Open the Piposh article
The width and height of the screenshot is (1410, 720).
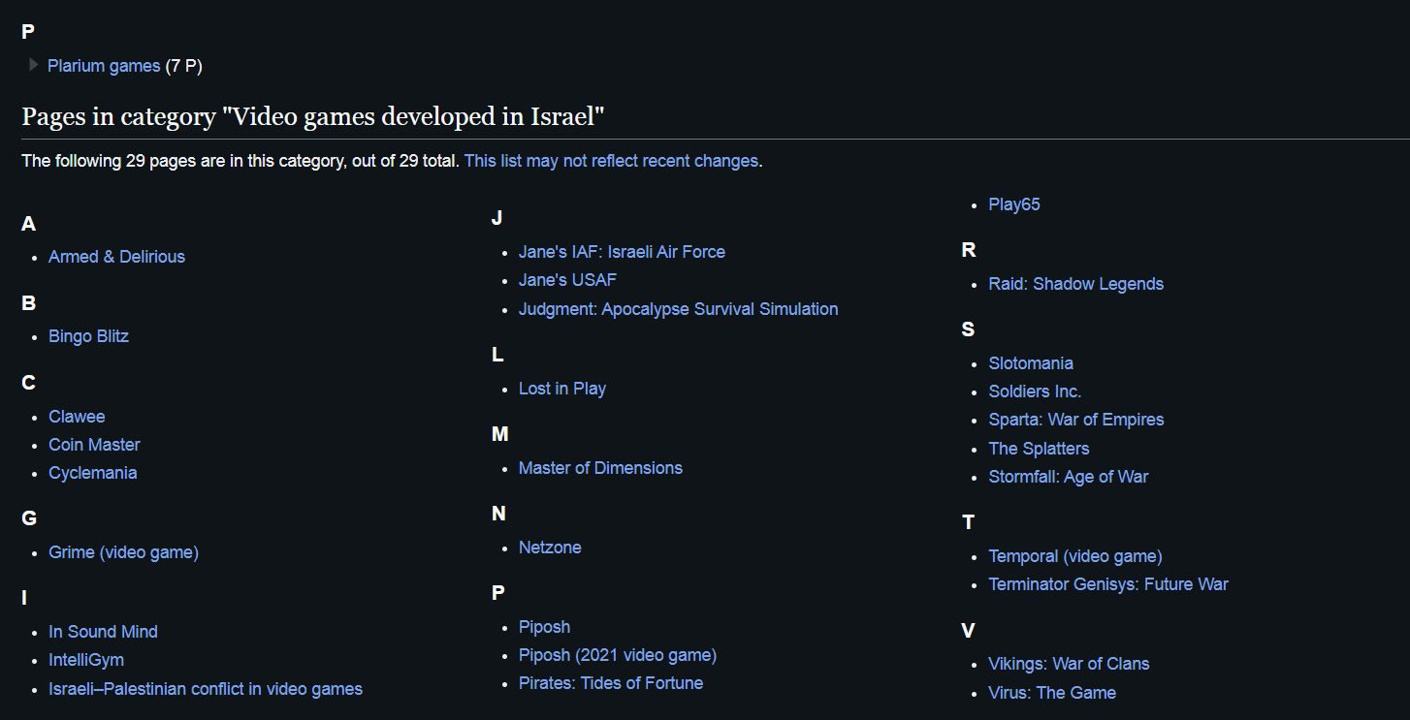544,627
